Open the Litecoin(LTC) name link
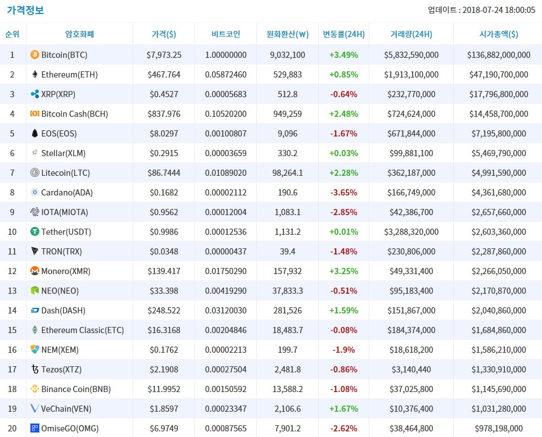Screen dimensions: 542x437 66,173
